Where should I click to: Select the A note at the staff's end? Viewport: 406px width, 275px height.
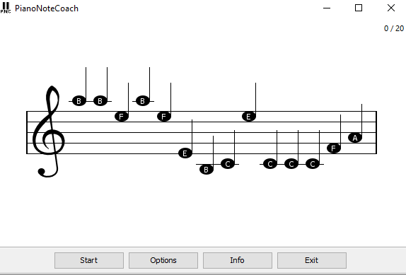point(355,138)
